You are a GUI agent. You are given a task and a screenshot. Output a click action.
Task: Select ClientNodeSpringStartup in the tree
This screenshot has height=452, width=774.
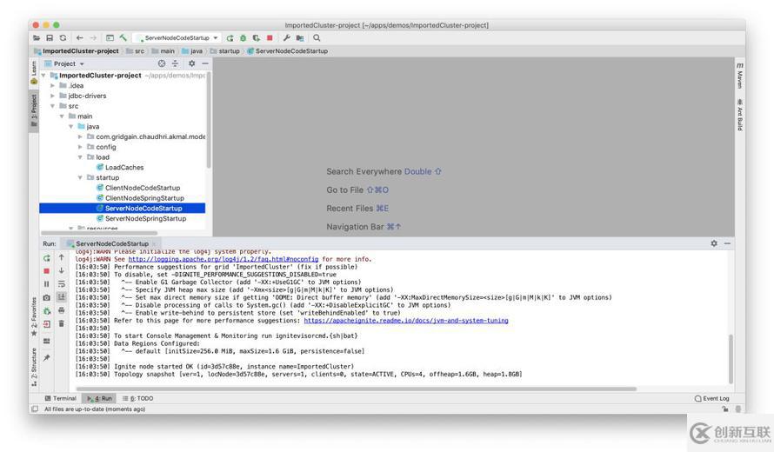pos(144,198)
